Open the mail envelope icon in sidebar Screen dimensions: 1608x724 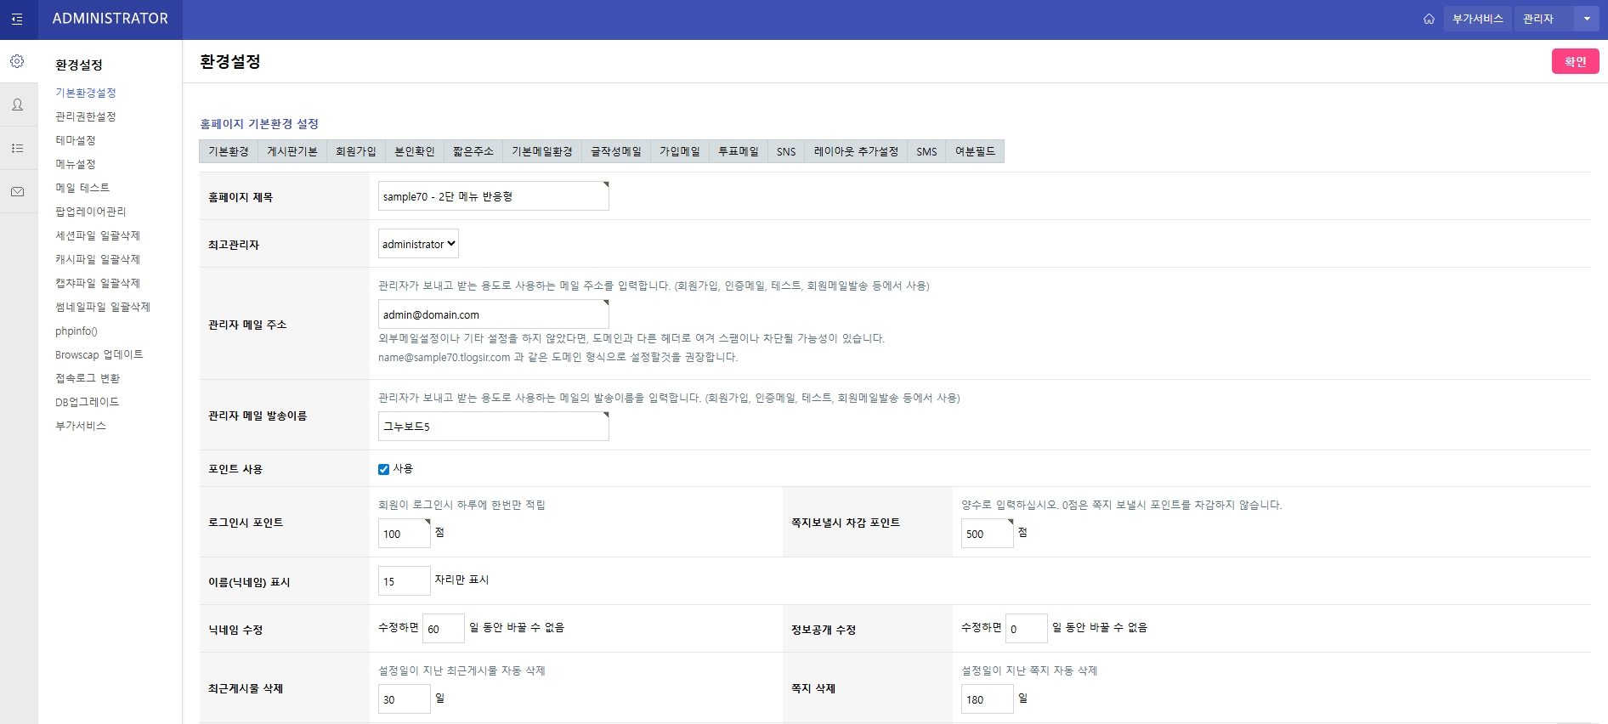point(17,192)
